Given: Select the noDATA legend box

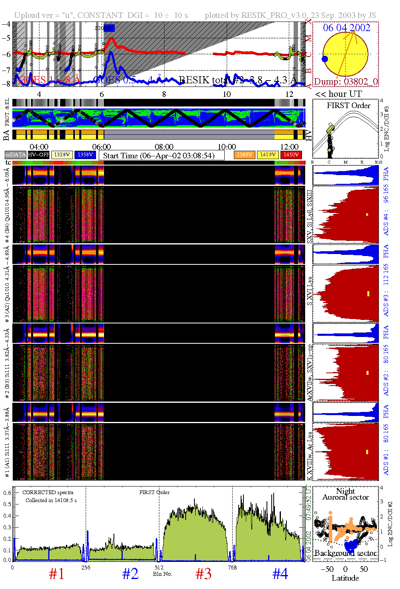Looking at the screenshot, I should coord(16,155).
